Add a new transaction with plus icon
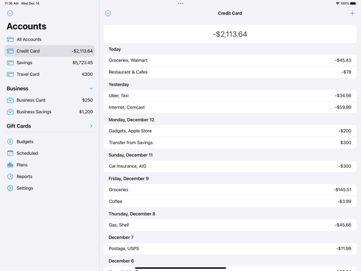 pyautogui.click(x=352, y=13)
